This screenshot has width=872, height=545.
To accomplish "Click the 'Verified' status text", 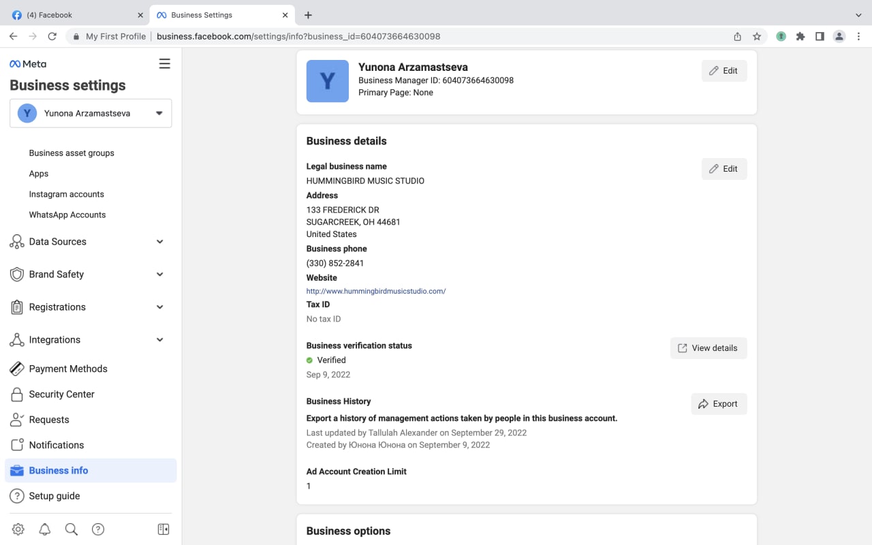I will (x=332, y=360).
